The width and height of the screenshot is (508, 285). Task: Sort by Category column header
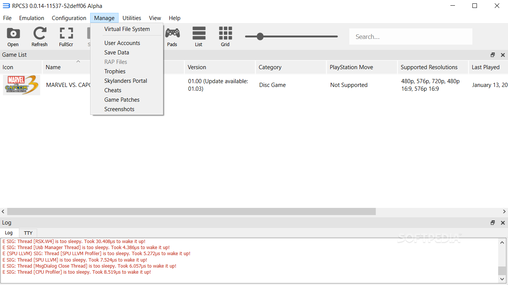coord(291,67)
